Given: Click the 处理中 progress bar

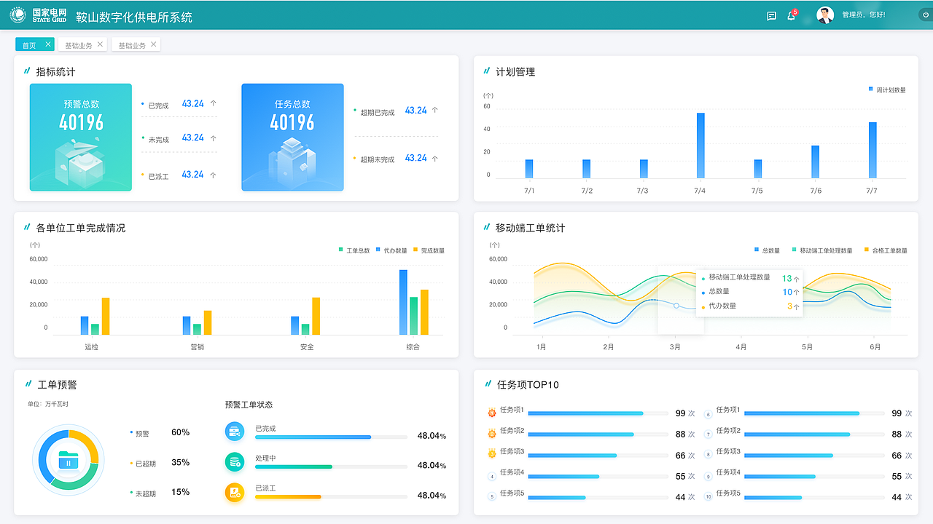Looking at the screenshot, I should [x=331, y=467].
